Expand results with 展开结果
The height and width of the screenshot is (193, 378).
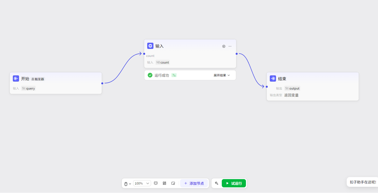pos(222,75)
